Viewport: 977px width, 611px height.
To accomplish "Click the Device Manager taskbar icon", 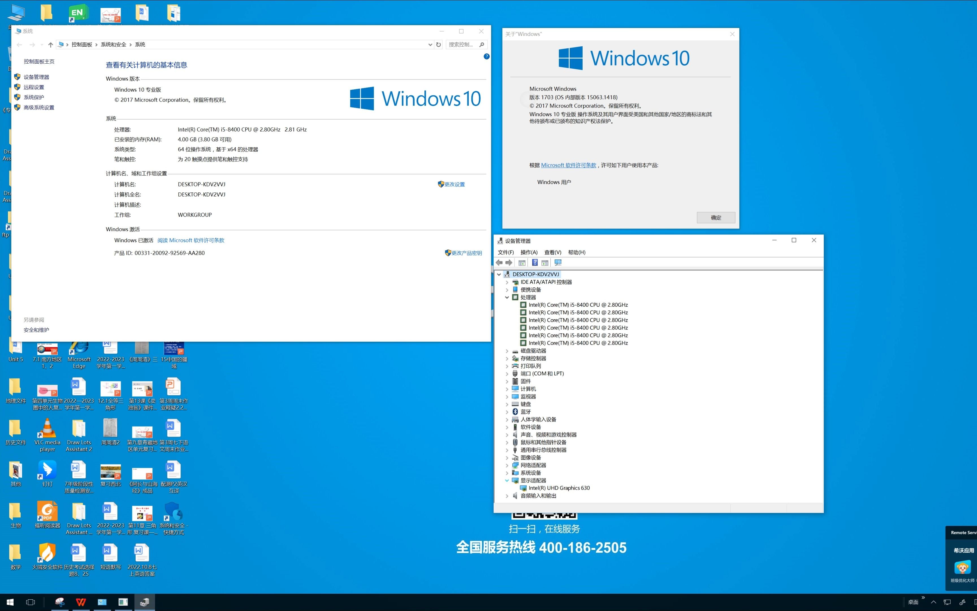I will [x=144, y=602].
